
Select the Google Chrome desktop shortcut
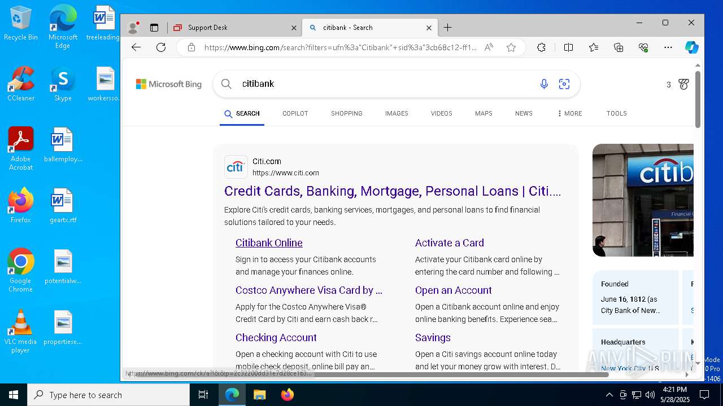21,270
